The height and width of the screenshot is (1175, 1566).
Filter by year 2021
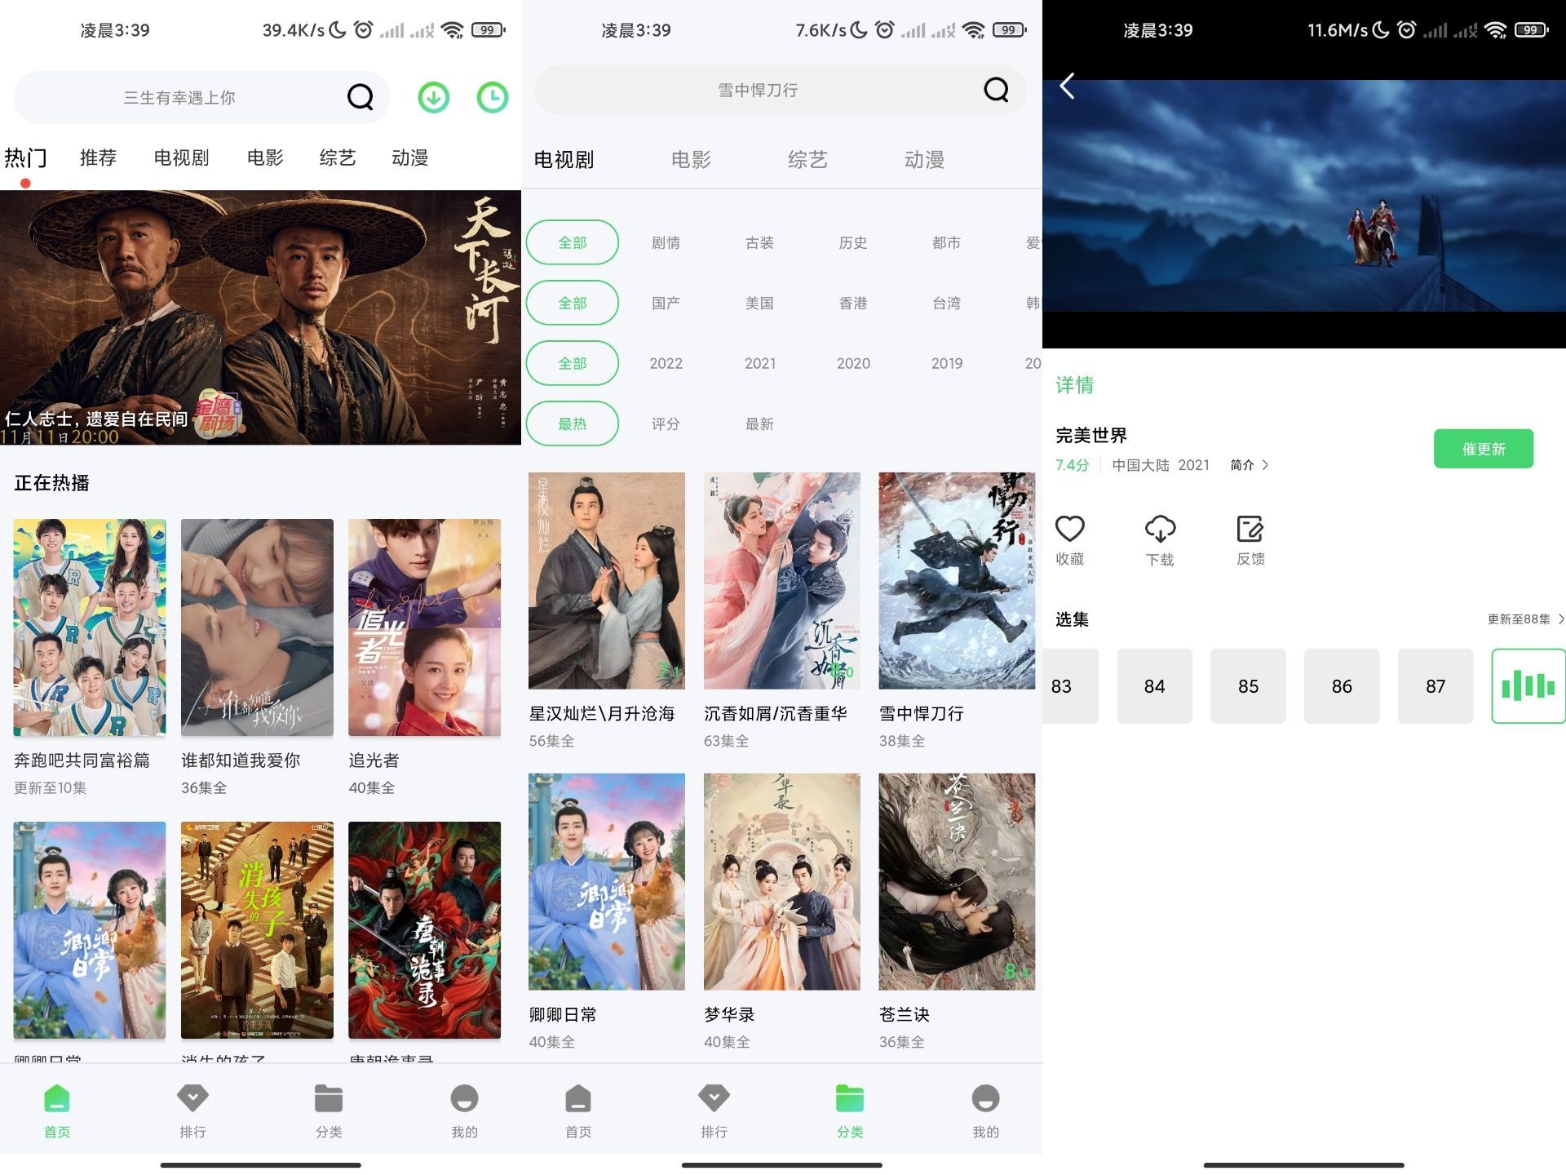point(759,363)
